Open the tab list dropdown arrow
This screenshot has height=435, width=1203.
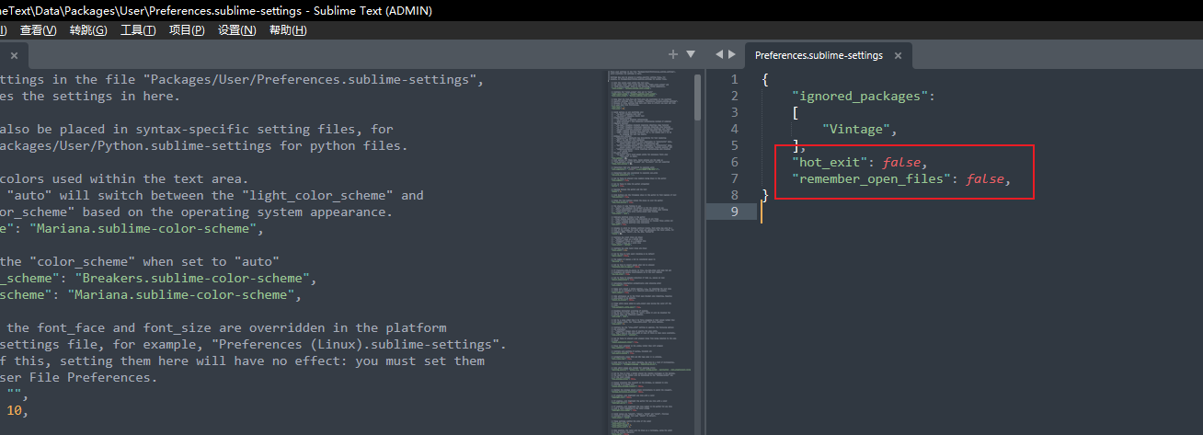click(691, 54)
